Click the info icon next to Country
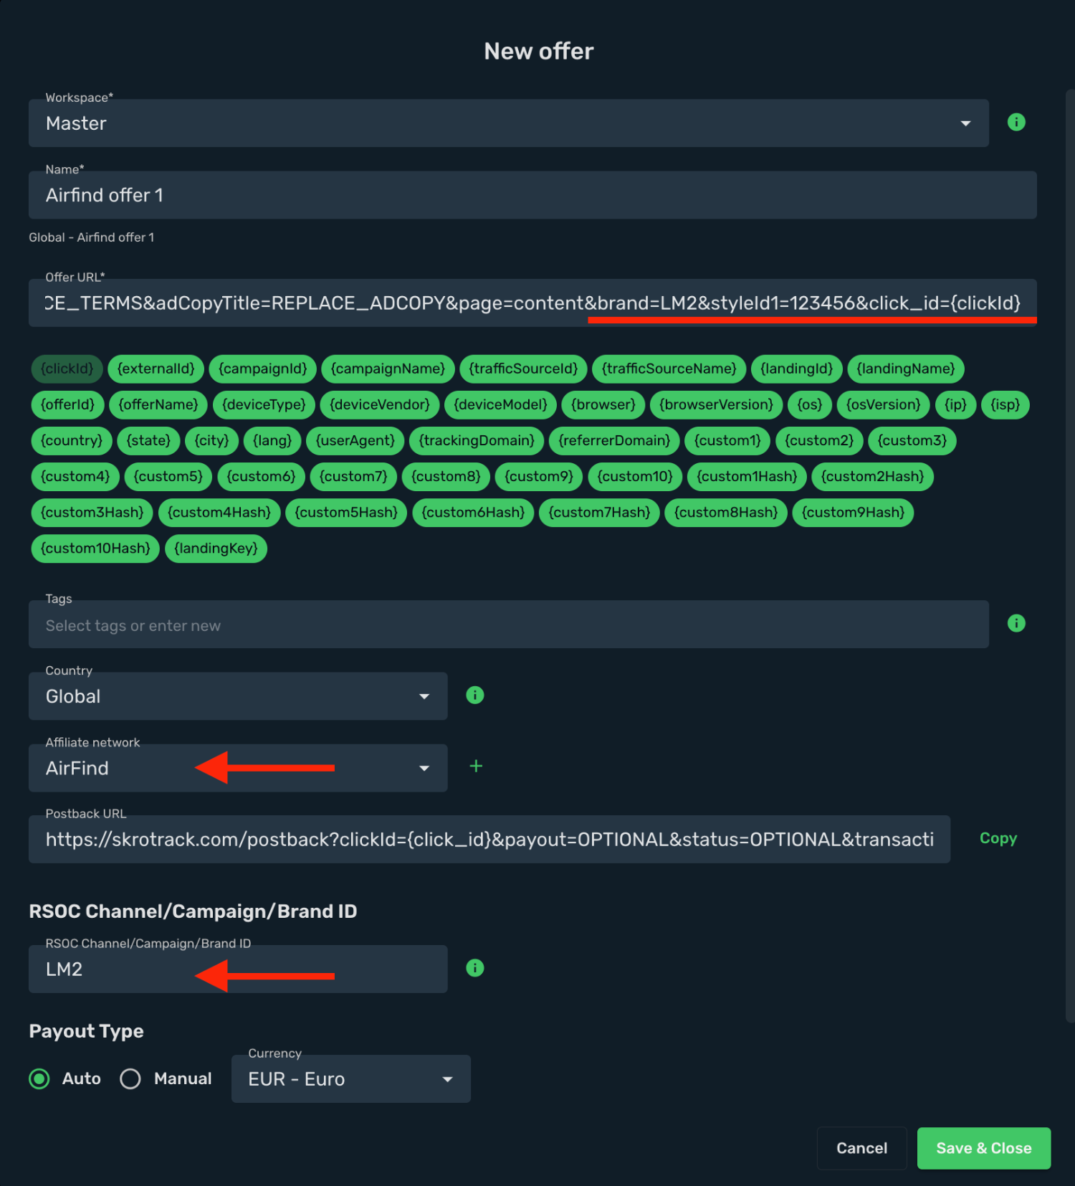The image size is (1075, 1186). [475, 695]
